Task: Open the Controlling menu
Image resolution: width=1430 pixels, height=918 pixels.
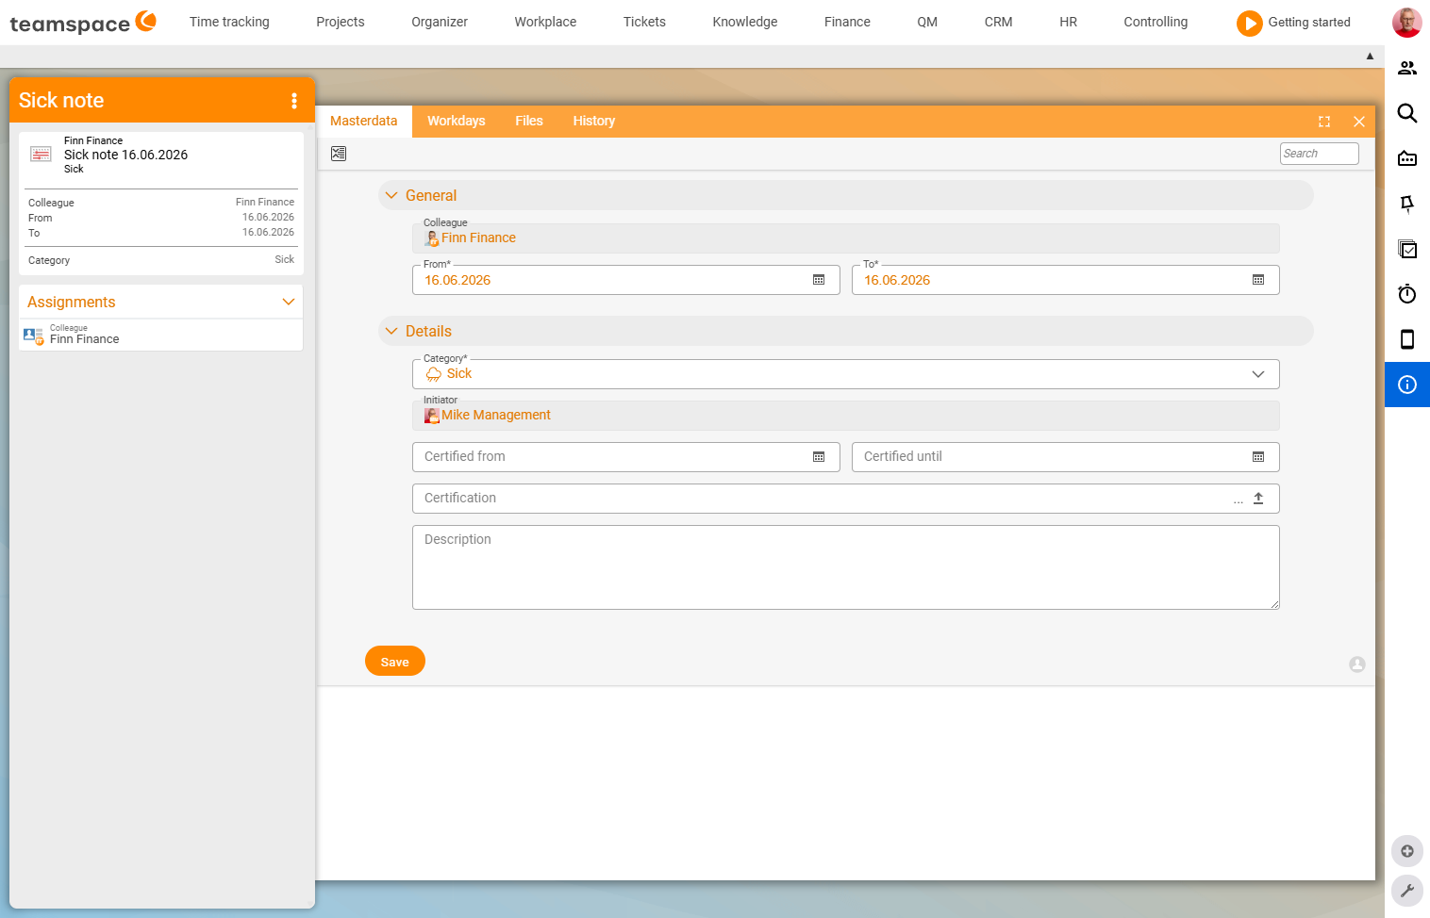Action: (x=1156, y=22)
